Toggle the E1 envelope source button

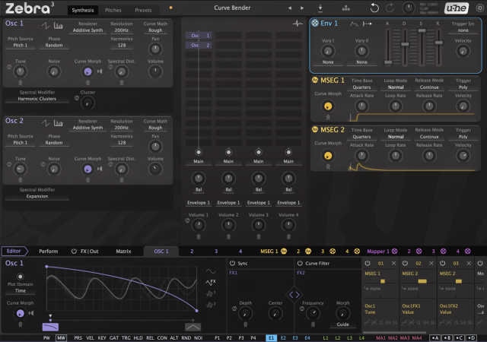pos(271,337)
